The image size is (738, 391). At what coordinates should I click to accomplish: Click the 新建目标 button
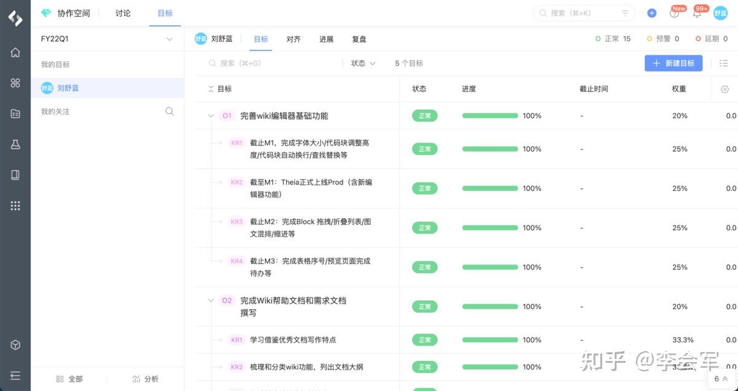673,63
